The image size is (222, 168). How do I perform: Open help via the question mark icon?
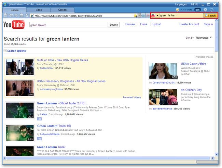(212, 10)
